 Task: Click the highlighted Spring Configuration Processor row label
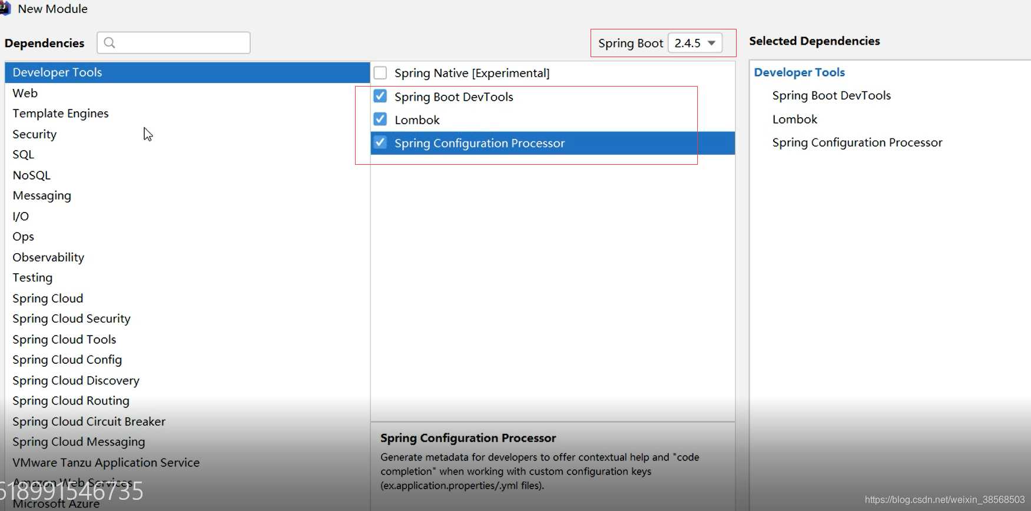479,143
